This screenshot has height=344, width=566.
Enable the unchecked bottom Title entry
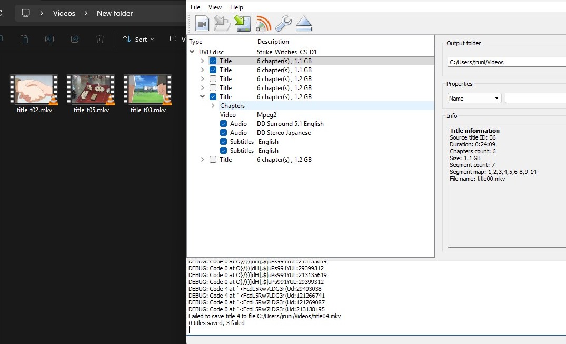point(213,159)
